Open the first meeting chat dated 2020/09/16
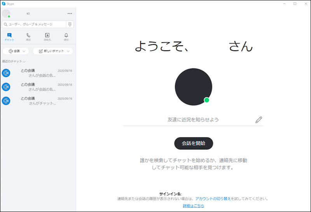This screenshot has height=212, width=311. pos(38,73)
